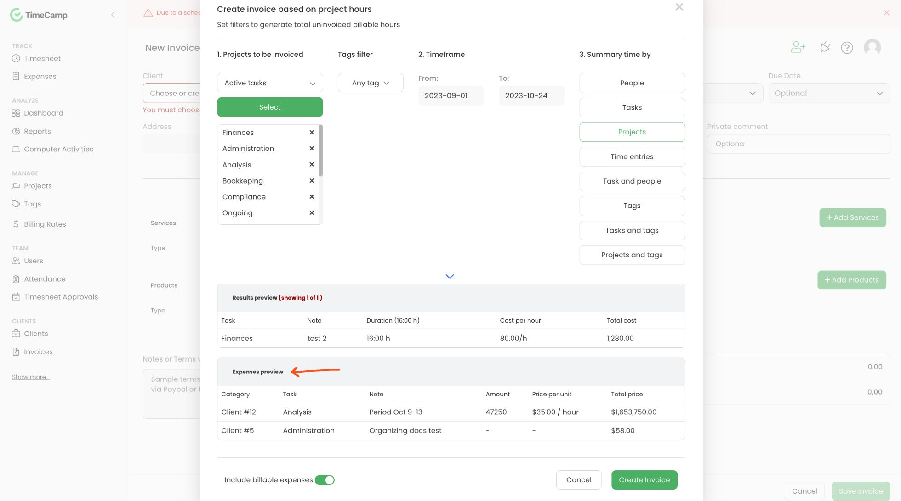The width and height of the screenshot is (901, 501).
Task: Choose Task and people summary option
Action: 632,181
